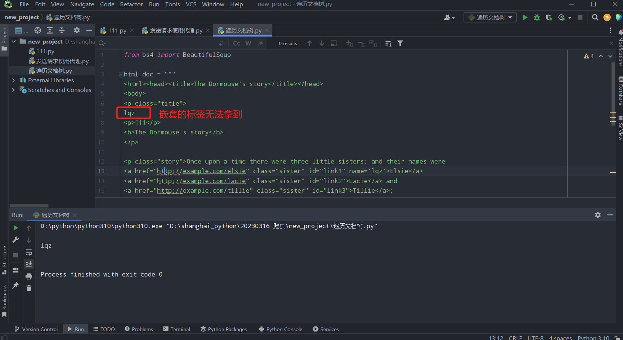The image size is (623, 340).
Task: Open the Python Packages tool window
Action: tap(224, 329)
